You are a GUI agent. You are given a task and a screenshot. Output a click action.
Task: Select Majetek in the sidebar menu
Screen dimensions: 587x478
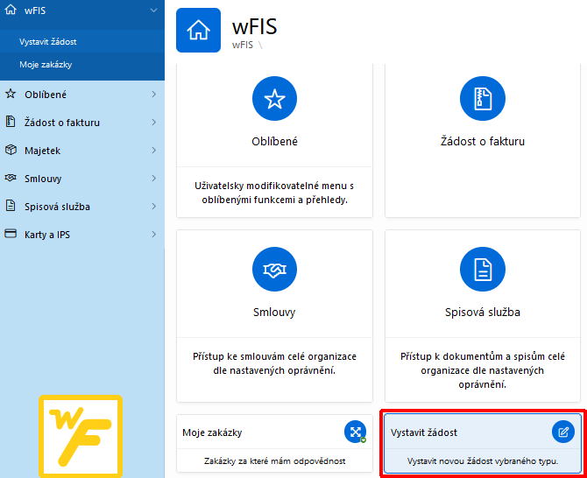42,151
